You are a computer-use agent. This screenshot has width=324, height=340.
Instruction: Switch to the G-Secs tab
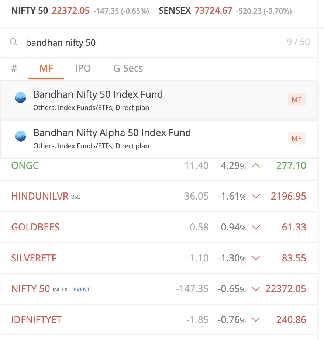(128, 68)
